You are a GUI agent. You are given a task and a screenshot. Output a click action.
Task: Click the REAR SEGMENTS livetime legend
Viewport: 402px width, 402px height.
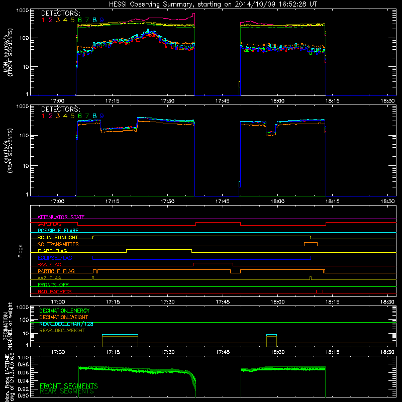coord(67,391)
